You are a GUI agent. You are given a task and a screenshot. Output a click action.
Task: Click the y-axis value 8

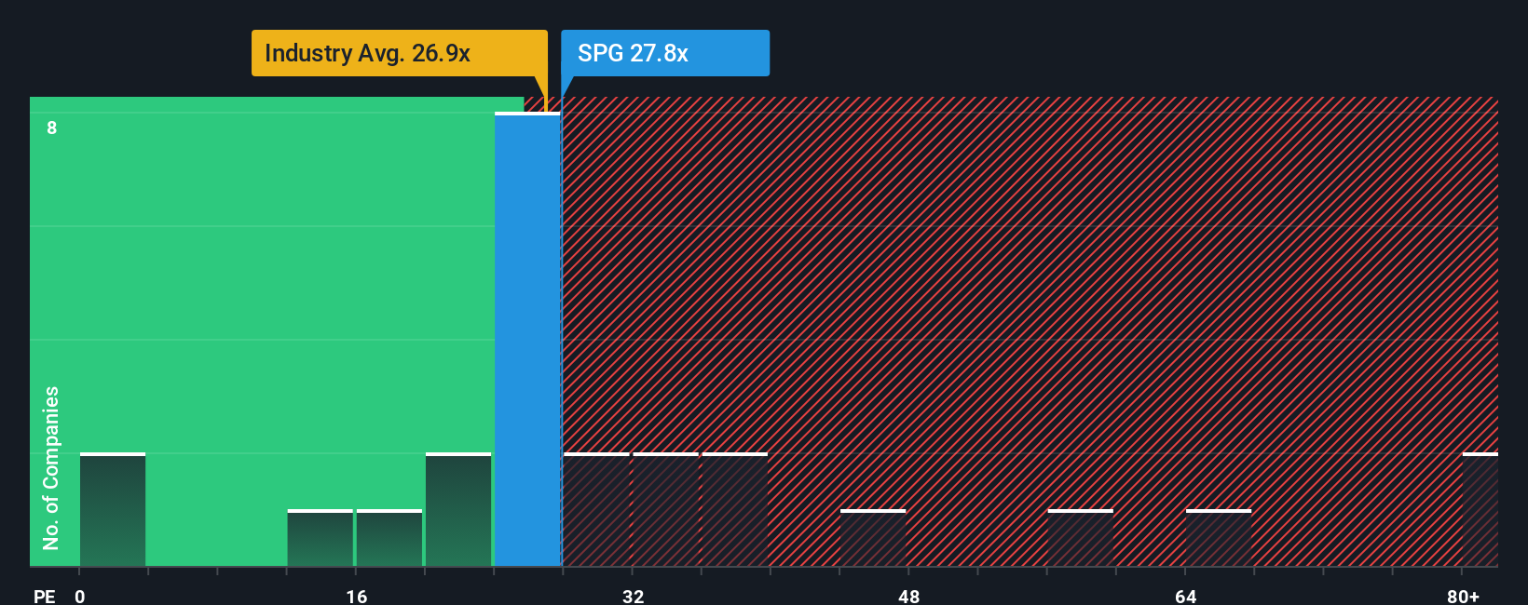[52, 128]
